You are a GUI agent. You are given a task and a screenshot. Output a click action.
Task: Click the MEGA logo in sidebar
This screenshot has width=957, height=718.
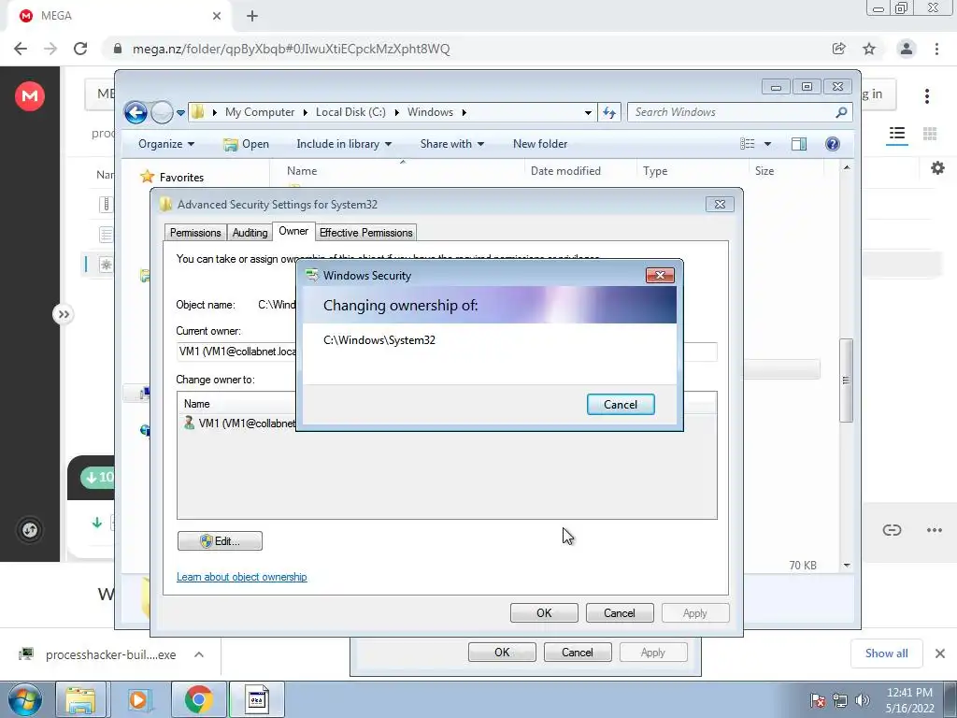30,96
